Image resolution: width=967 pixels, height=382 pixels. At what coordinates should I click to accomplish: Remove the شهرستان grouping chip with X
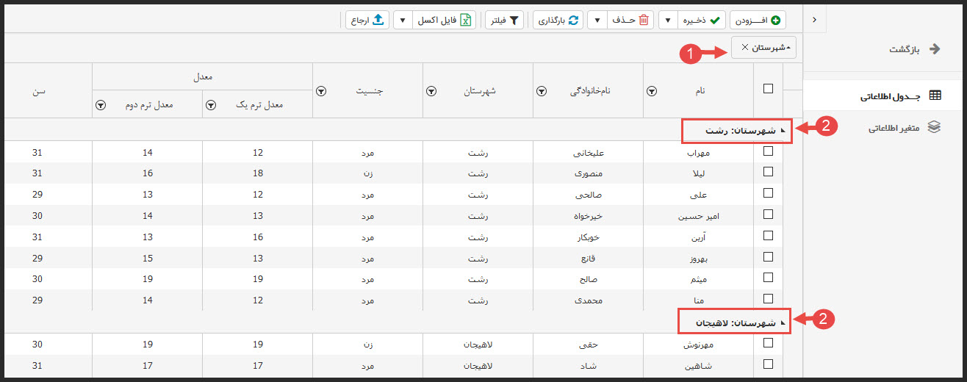point(745,47)
